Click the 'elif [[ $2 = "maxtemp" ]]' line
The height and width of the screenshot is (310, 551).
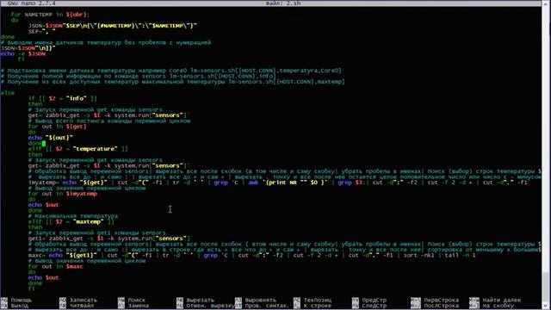pyautogui.click(x=71, y=221)
